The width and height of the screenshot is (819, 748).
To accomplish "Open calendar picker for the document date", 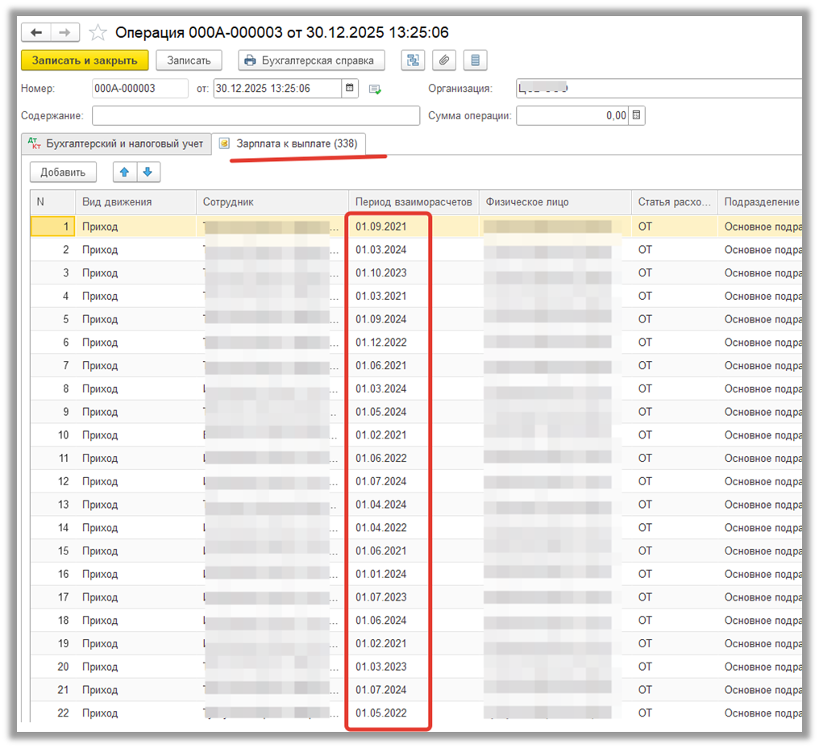I will click(350, 89).
